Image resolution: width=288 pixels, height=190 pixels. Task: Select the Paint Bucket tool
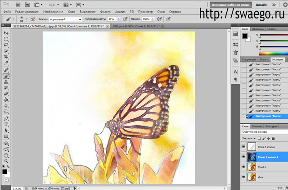pyautogui.click(x=6, y=100)
